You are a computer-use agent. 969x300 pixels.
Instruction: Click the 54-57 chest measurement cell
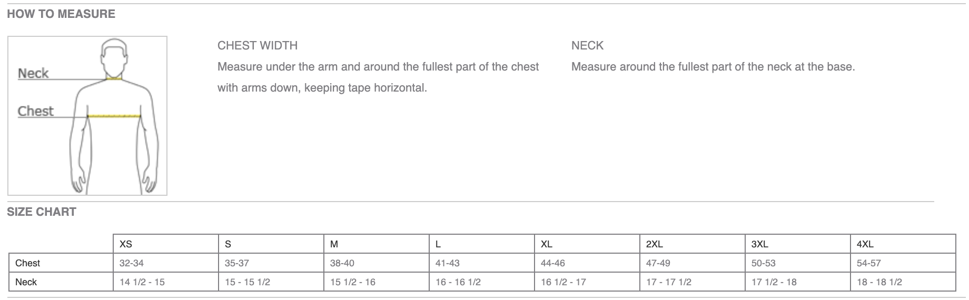[869, 263]
